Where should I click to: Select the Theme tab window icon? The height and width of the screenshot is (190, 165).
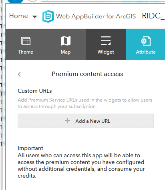pyautogui.click(x=26, y=41)
